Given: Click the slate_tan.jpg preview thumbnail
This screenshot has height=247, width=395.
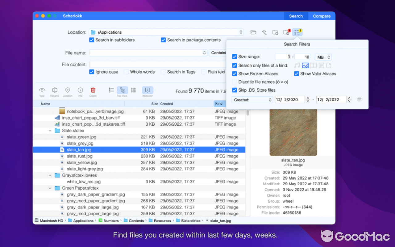Looking at the screenshot, I should click(x=293, y=132).
